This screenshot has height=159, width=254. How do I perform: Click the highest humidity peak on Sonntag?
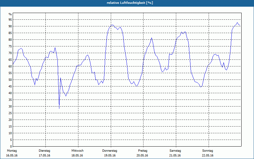(x=237, y=23)
